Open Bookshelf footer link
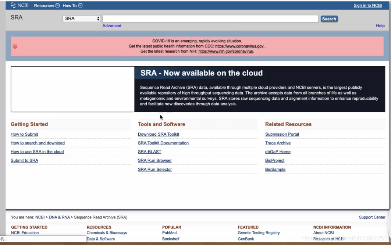391x245 pixels. (171, 239)
